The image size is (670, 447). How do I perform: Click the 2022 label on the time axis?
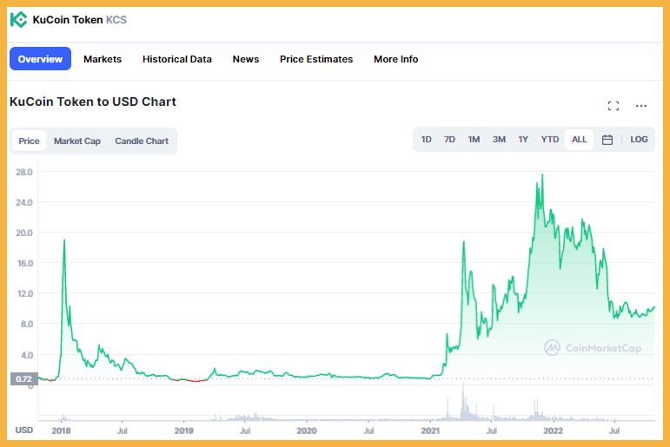point(553,431)
